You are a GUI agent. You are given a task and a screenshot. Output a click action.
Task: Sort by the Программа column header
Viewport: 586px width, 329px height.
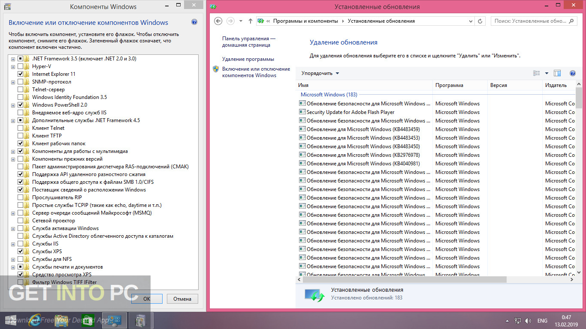point(460,85)
